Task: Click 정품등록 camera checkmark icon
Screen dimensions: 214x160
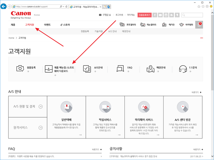Action: 20,68
